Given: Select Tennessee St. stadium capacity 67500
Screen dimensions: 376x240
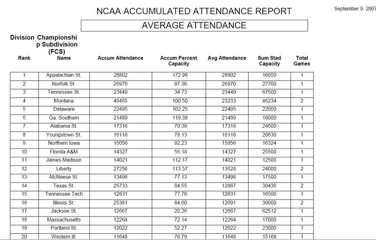Looking at the screenshot, I should (269, 93).
